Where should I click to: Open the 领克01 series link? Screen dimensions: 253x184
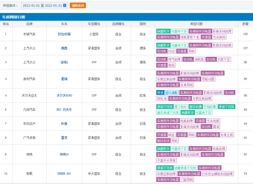pyautogui.click(x=64, y=155)
